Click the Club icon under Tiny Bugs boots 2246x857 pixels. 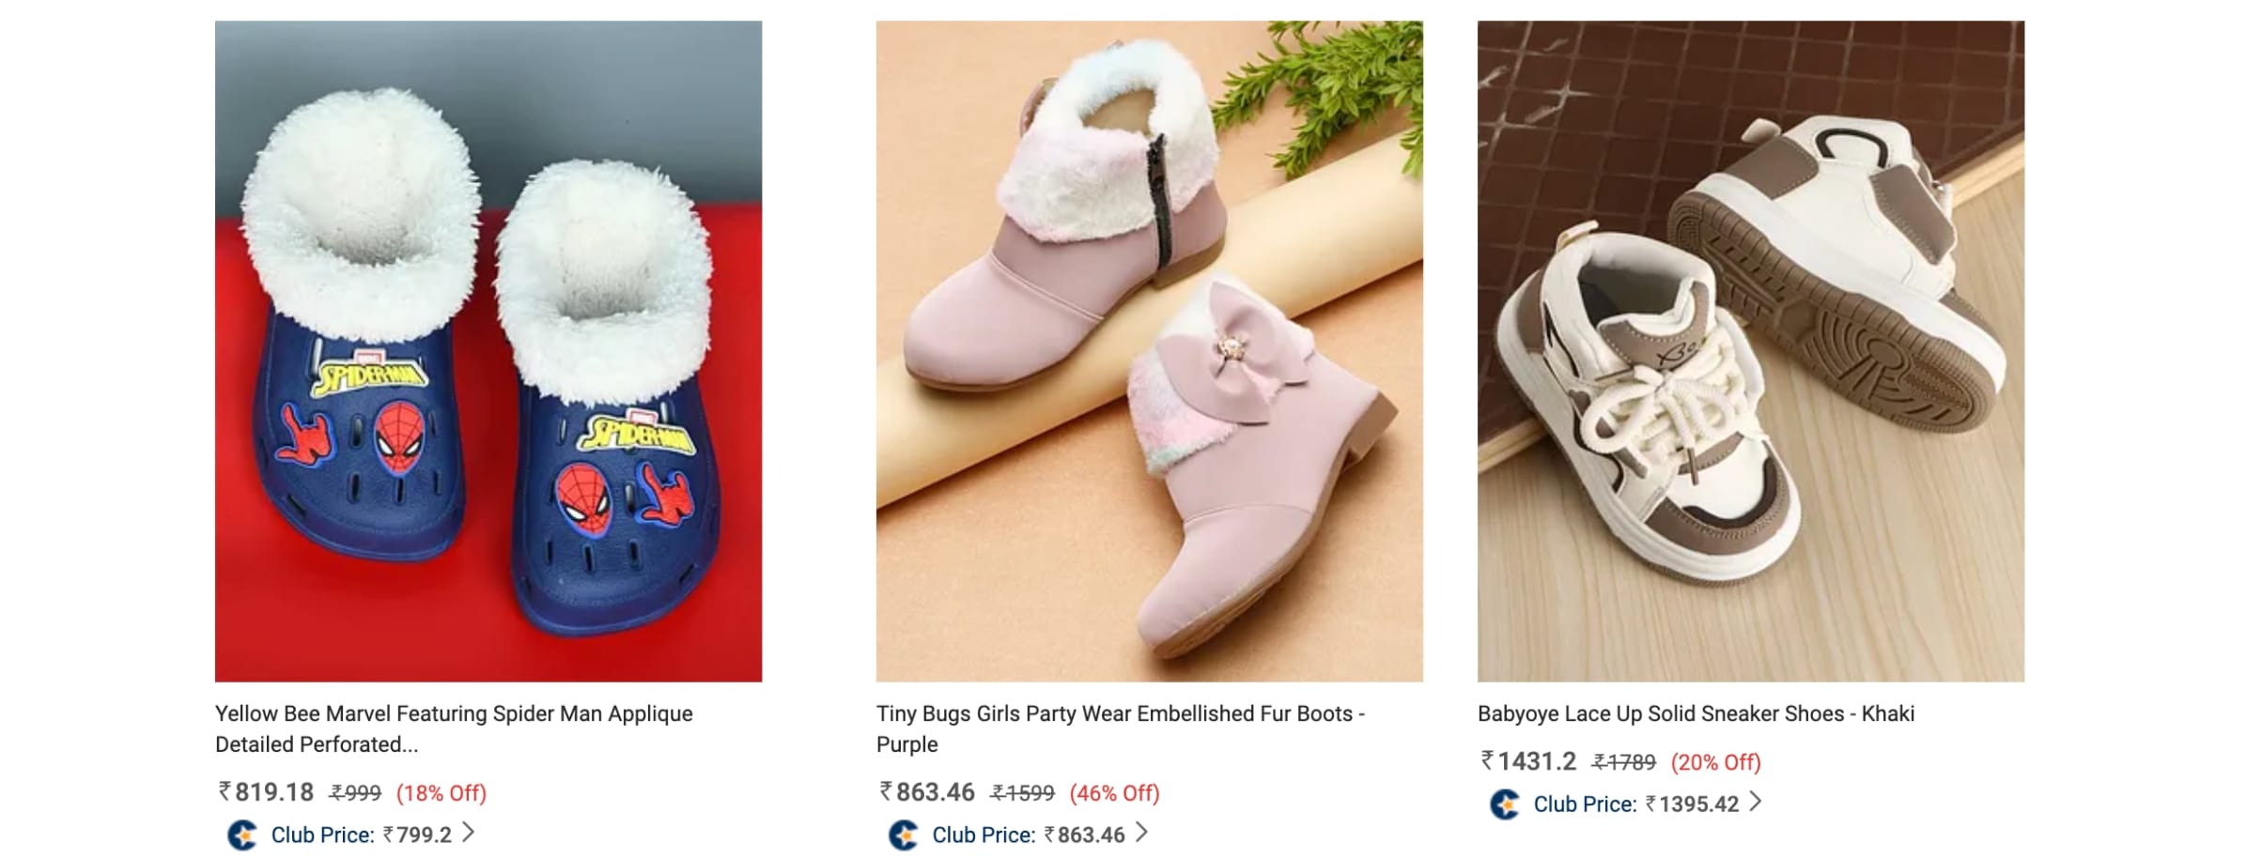904,834
